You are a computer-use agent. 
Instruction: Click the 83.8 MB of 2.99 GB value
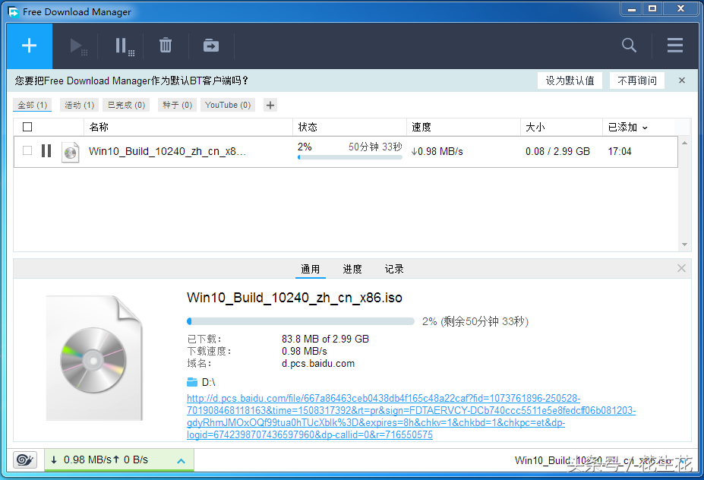pos(325,339)
